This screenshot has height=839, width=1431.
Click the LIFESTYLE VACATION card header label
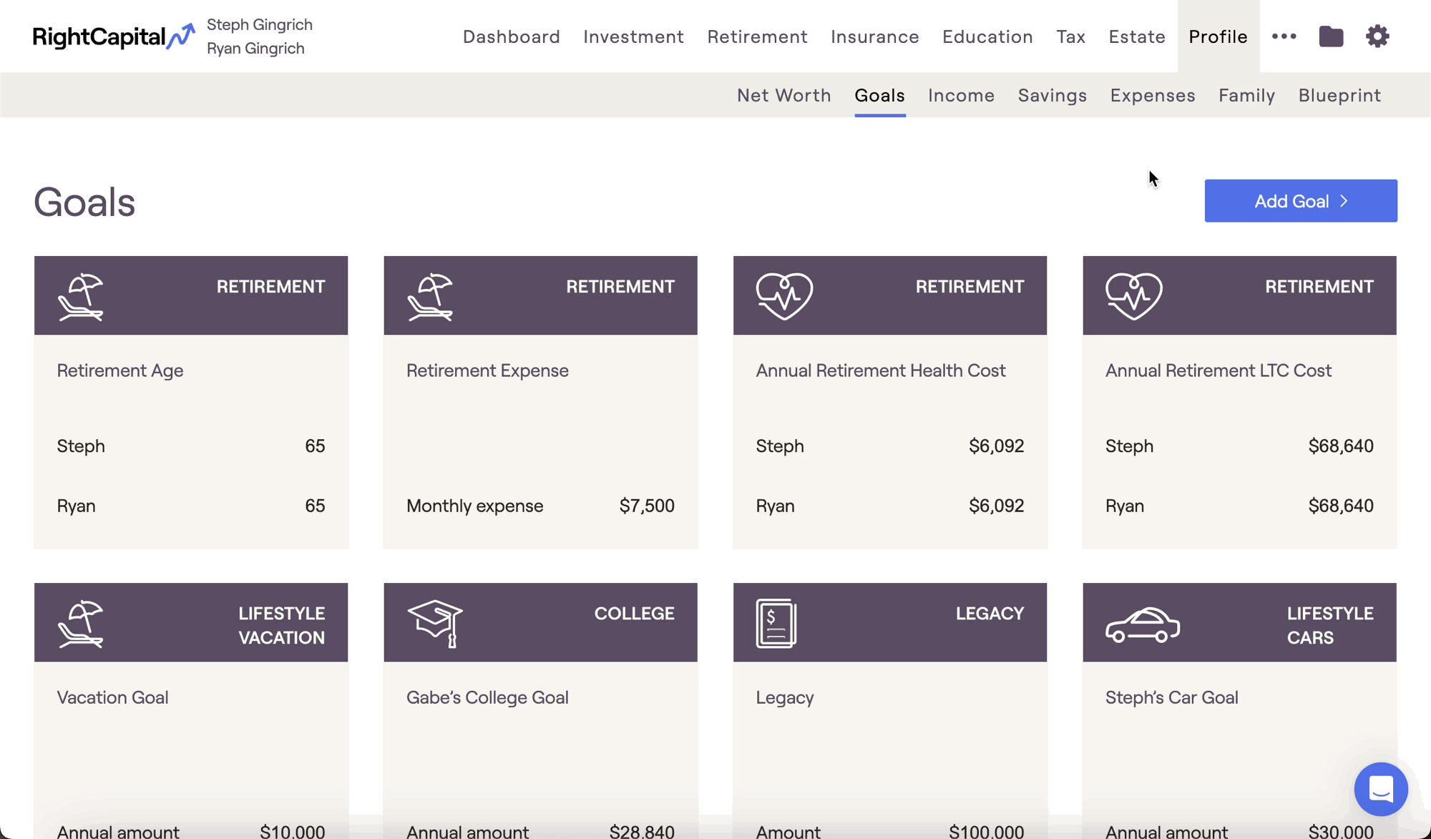(281, 625)
